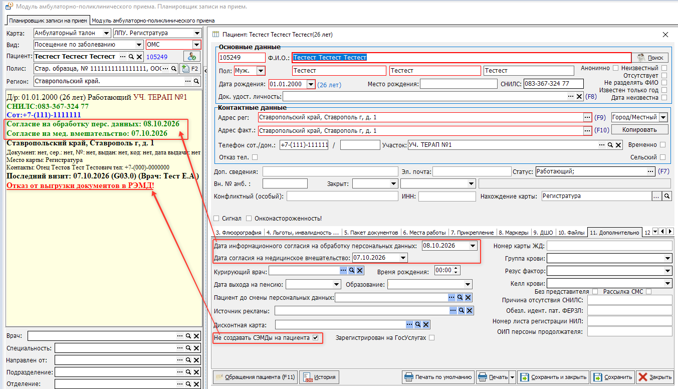
Task: Tick the Онконастороженность! checkbox
Action: click(250, 219)
